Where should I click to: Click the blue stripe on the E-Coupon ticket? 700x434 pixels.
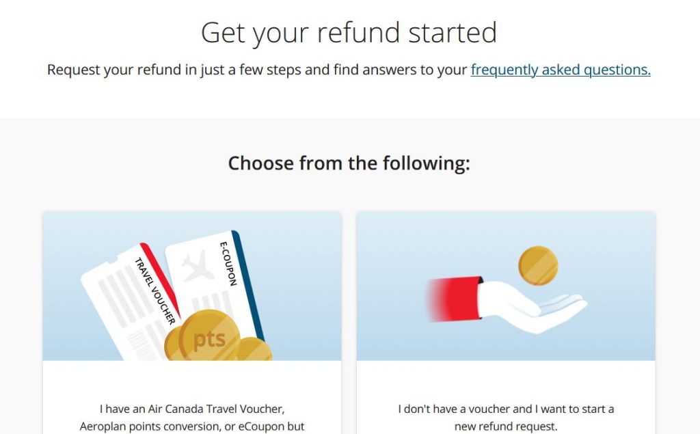(x=249, y=286)
